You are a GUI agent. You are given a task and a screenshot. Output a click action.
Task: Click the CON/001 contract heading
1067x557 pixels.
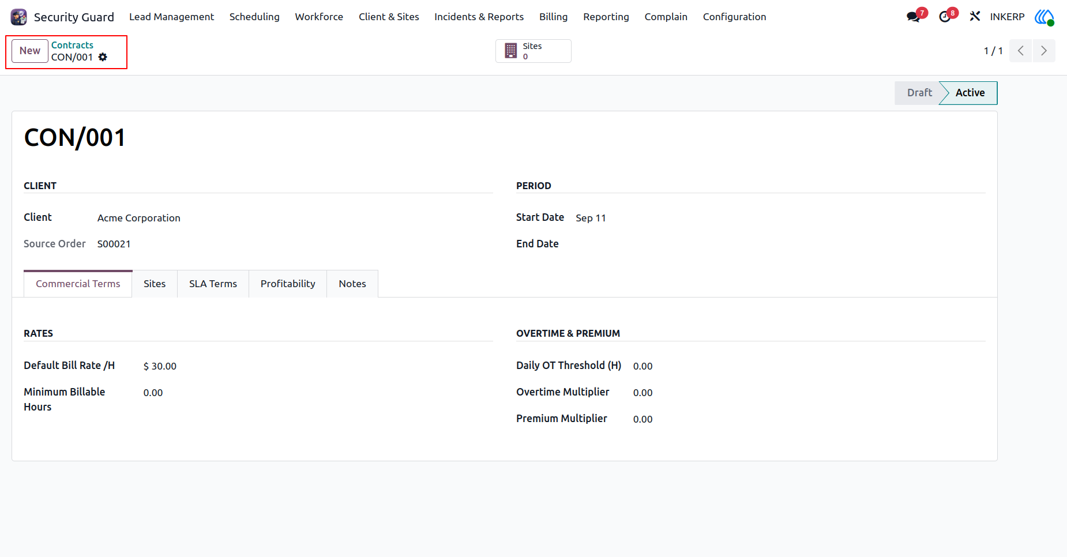(74, 138)
